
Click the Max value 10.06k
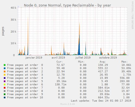coord(126,65)
